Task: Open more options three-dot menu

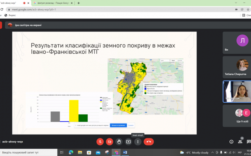Action: click(138, 142)
